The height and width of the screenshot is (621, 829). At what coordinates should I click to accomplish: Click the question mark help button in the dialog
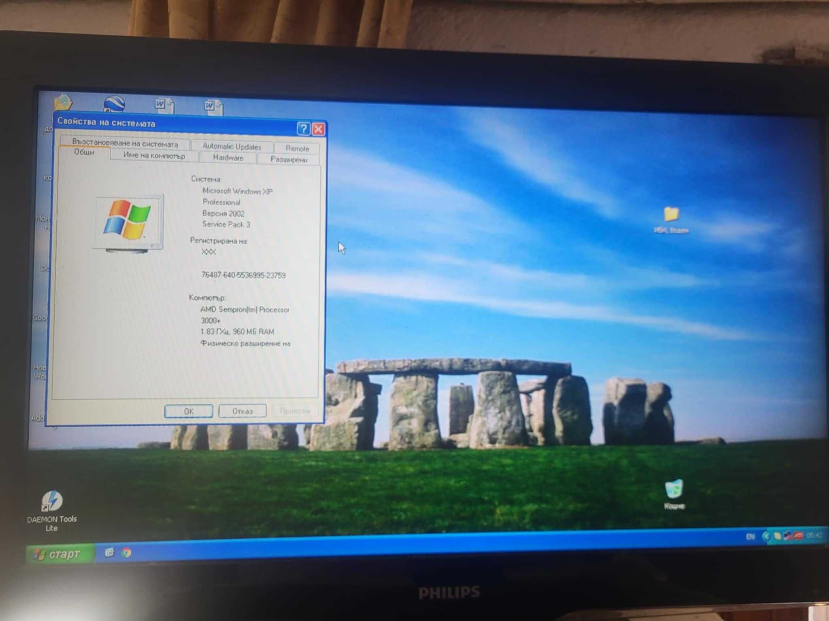tap(304, 129)
